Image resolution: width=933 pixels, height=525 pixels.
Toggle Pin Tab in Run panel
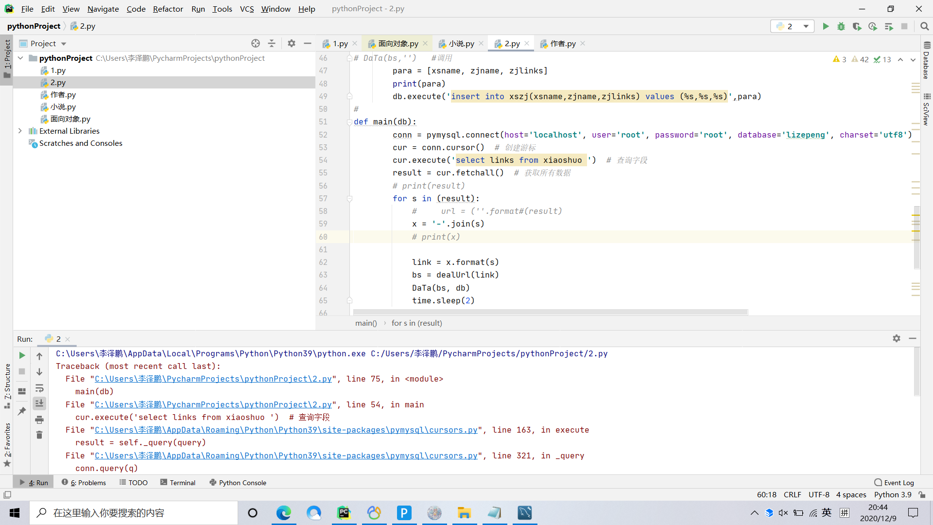(22, 411)
